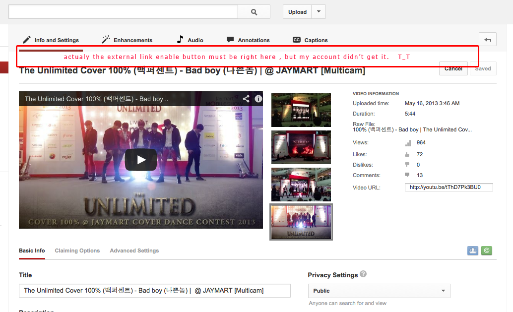This screenshot has height=312, width=513.
Task: Open the Annotations tab
Action: pos(248,40)
